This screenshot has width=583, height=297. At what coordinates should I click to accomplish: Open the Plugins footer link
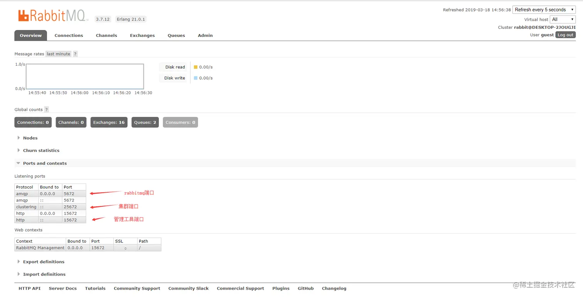coord(281,288)
